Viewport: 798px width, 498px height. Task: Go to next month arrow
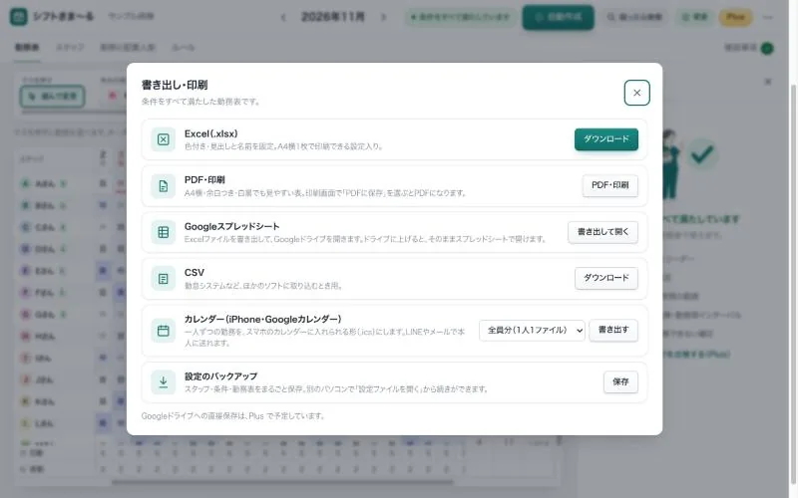coord(383,17)
